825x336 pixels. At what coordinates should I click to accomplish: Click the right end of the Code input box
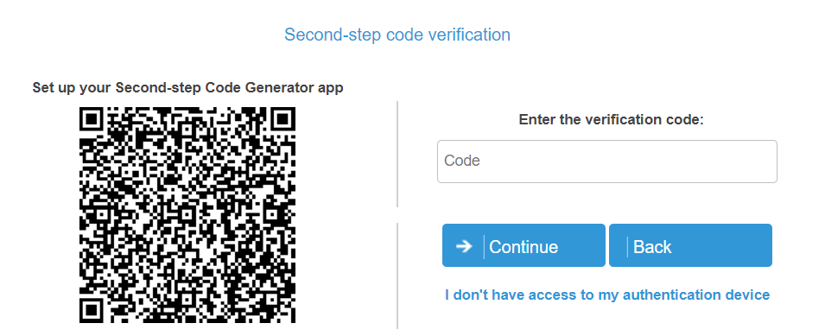(765, 162)
